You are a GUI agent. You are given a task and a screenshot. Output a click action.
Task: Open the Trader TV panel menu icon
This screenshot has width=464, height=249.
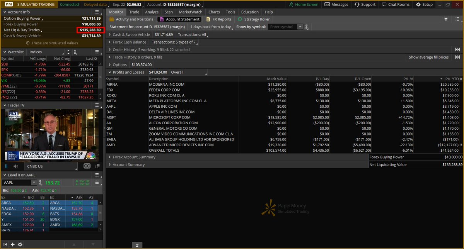coord(97,105)
